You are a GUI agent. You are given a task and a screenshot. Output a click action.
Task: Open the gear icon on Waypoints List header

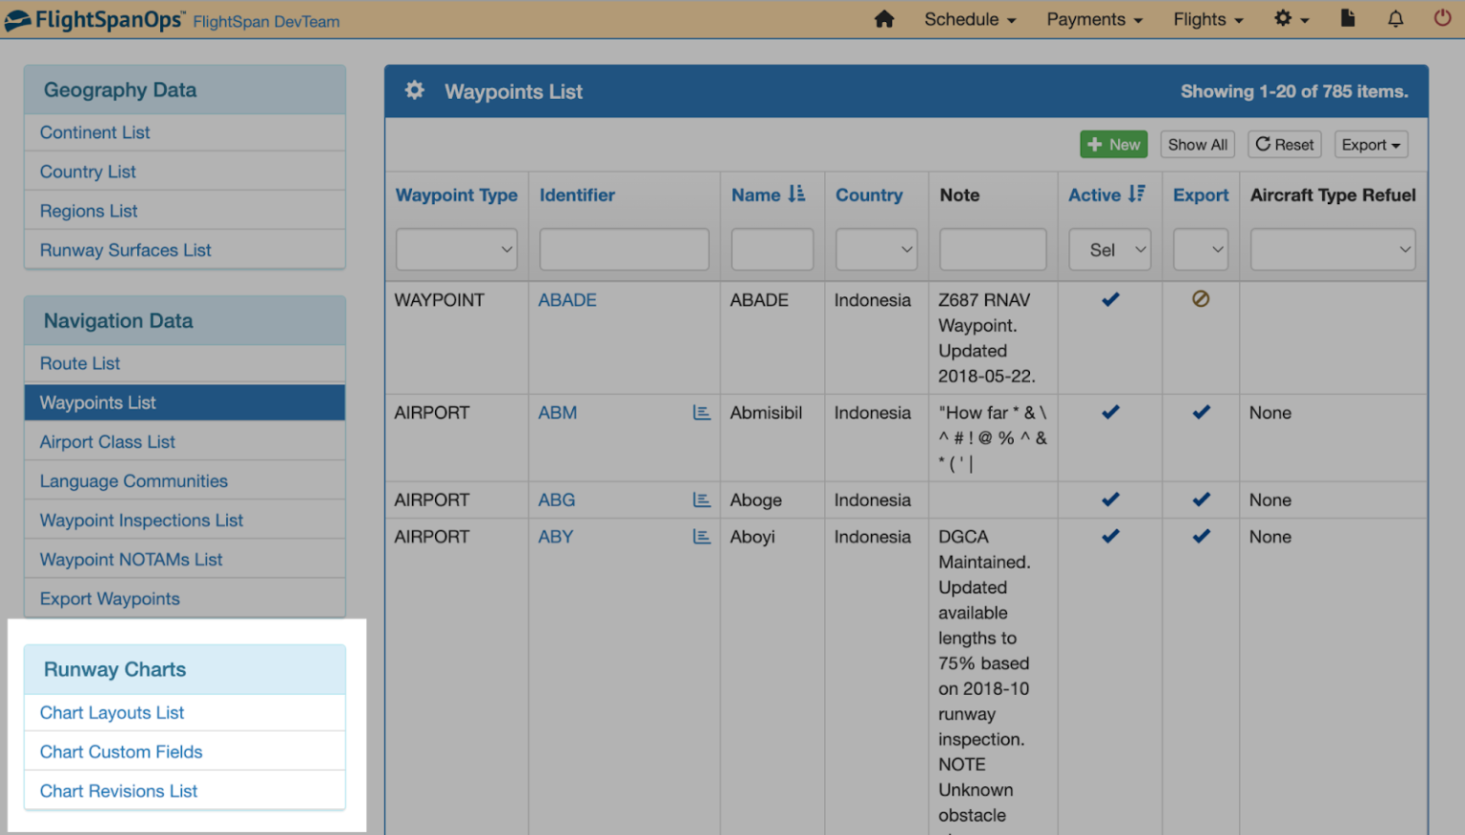414,90
